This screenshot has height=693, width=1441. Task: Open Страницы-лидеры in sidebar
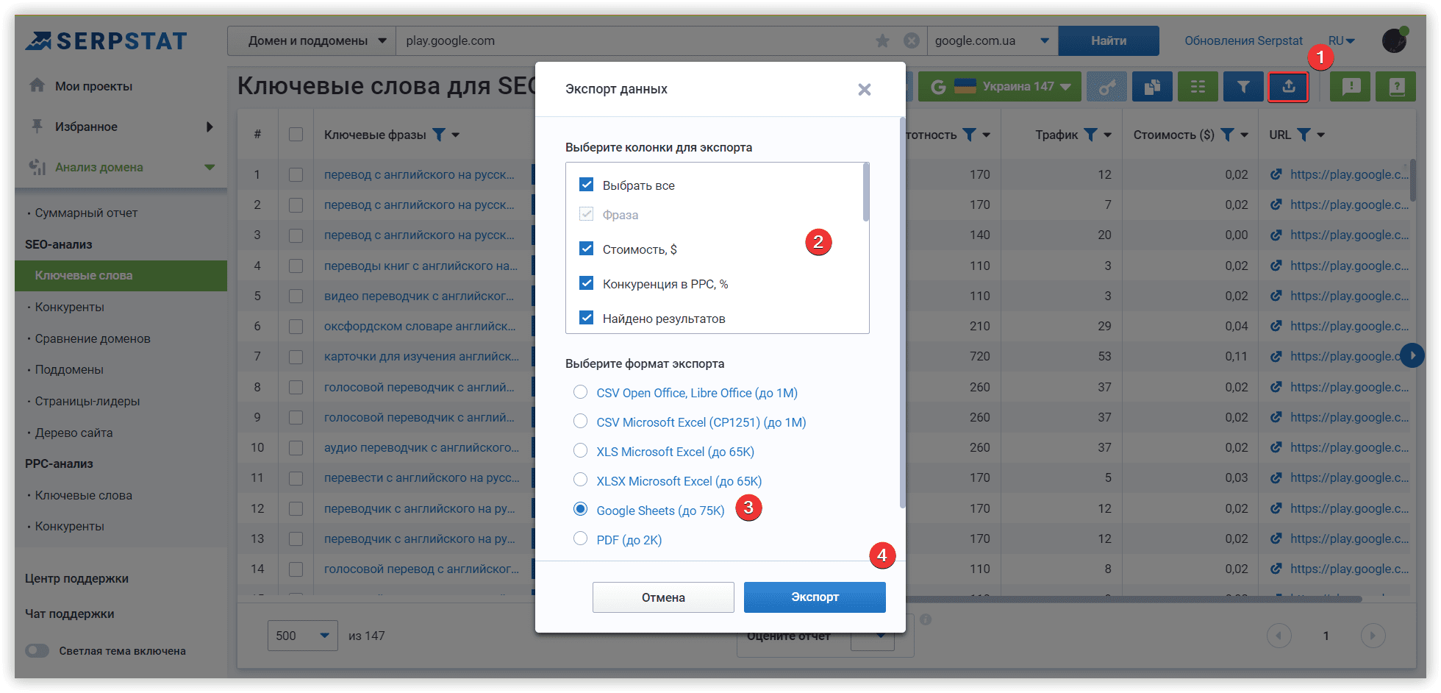coord(87,401)
